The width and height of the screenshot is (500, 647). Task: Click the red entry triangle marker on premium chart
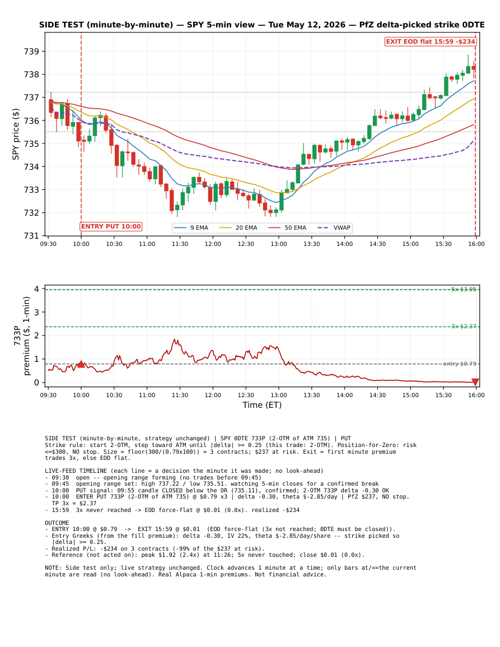tap(81, 364)
